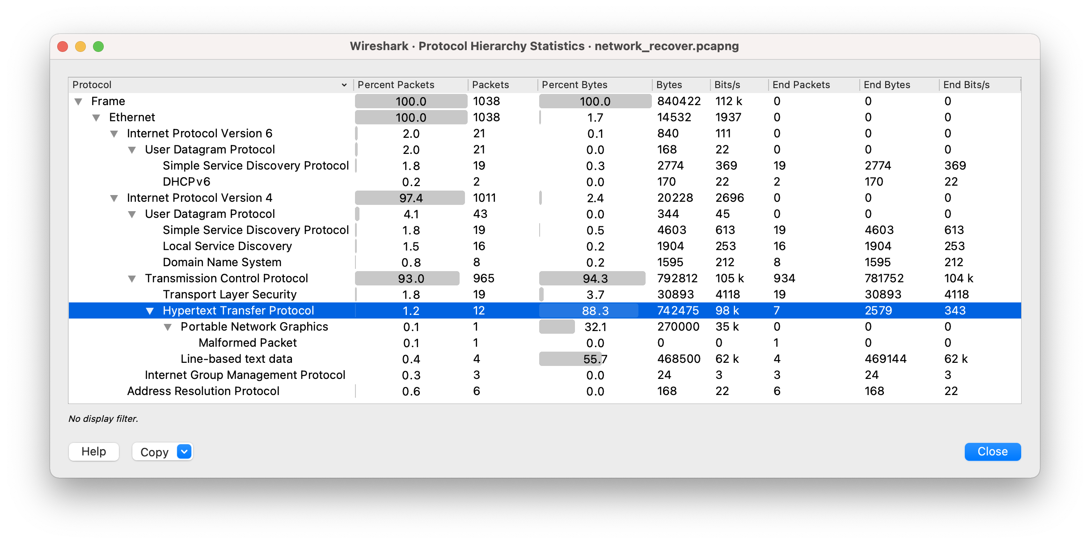Collapse the Frame tree node
The height and width of the screenshot is (544, 1090).
pos(78,102)
